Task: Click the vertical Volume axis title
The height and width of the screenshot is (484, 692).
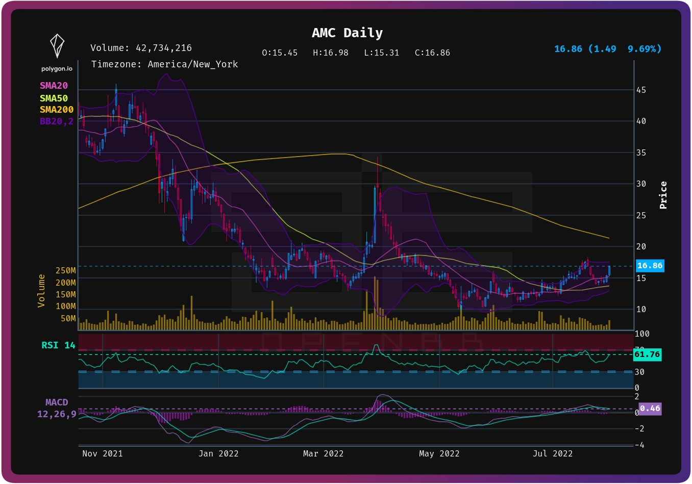Action: pos(41,291)
